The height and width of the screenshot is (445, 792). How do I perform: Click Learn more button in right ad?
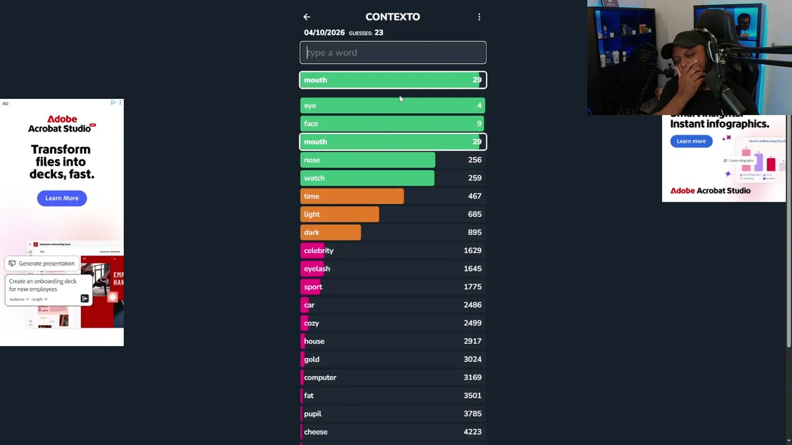coord(691,141)
